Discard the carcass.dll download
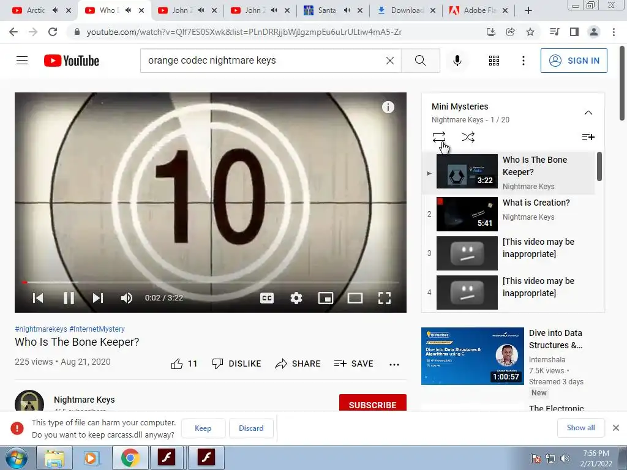 tap(251, 428)
